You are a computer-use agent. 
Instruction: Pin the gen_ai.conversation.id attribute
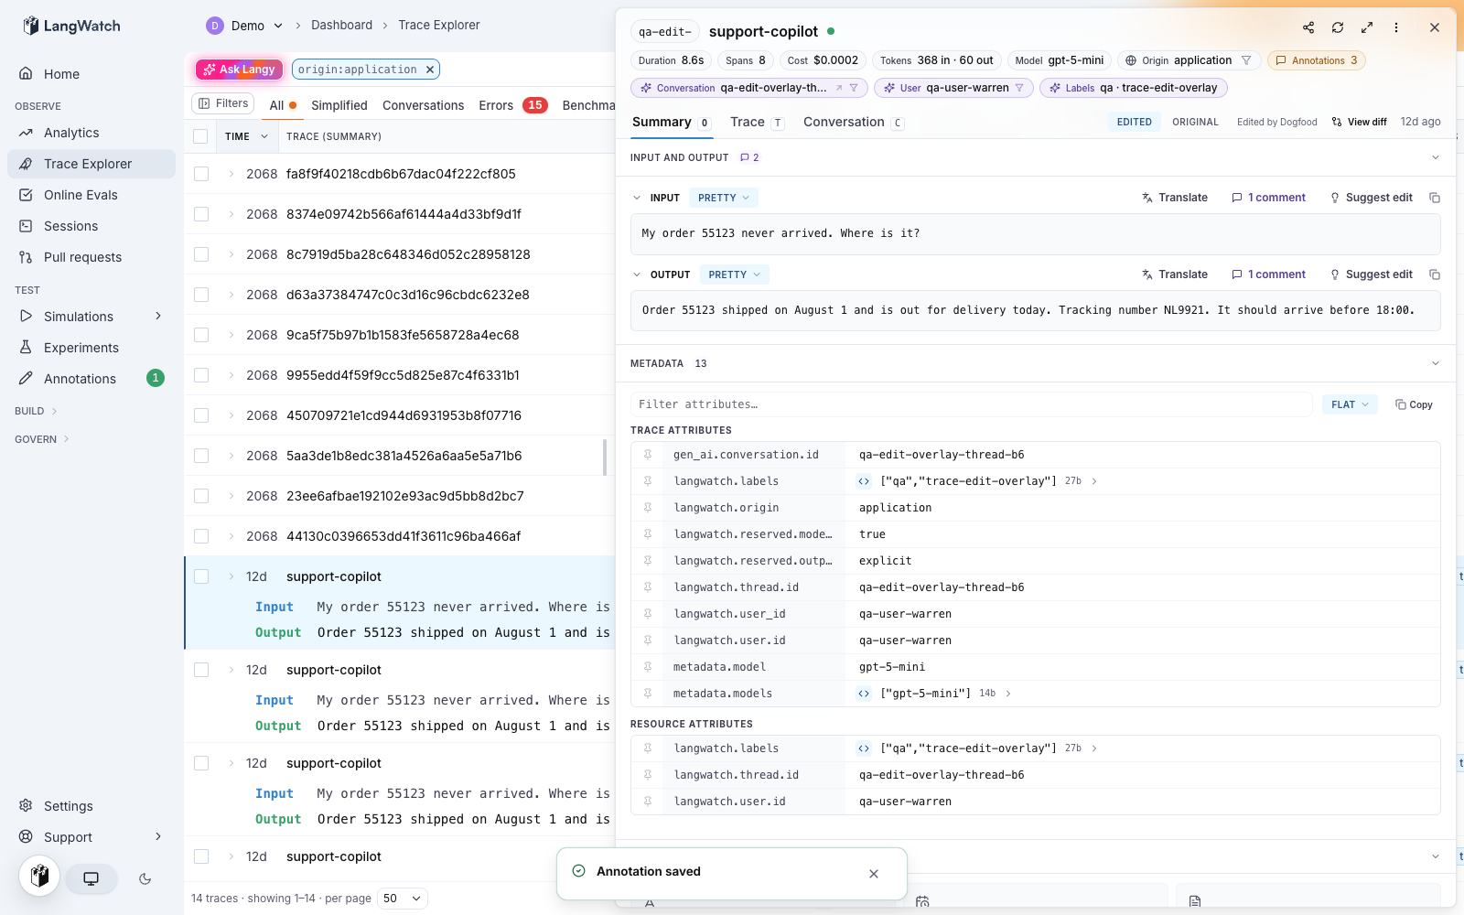coord(648,455)
